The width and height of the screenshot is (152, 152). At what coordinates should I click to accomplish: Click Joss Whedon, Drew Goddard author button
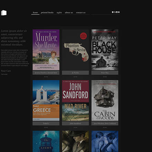coord(105,123)
